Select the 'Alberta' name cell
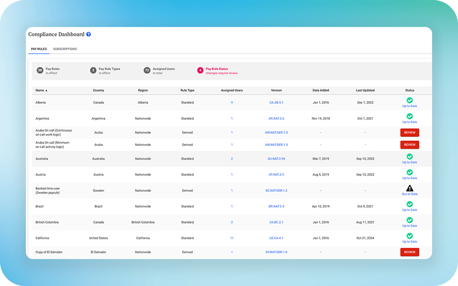This screenshot has width=458, height=286. point(40,103)
